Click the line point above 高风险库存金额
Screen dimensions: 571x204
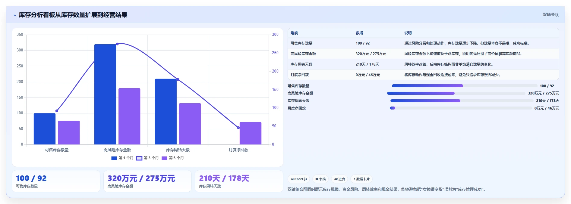pyautogui.click(x=117, y=44)
